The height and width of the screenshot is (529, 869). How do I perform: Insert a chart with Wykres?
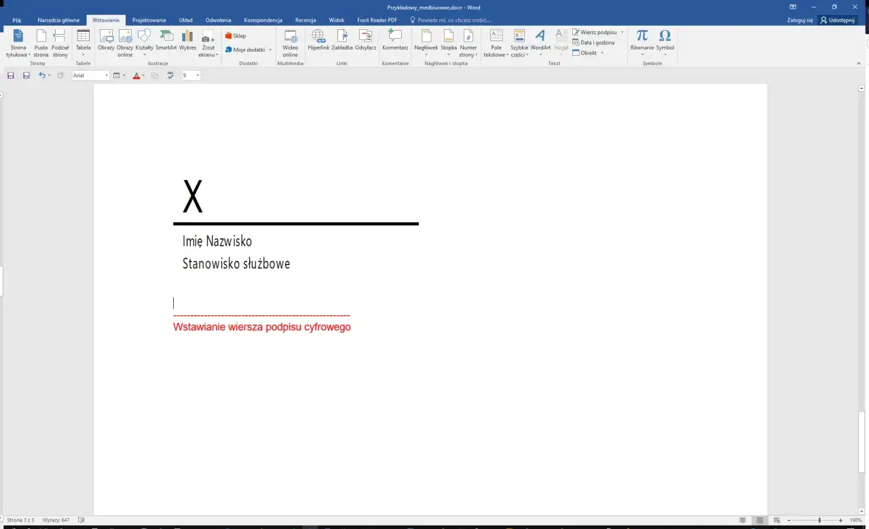(x=187, y=41)
